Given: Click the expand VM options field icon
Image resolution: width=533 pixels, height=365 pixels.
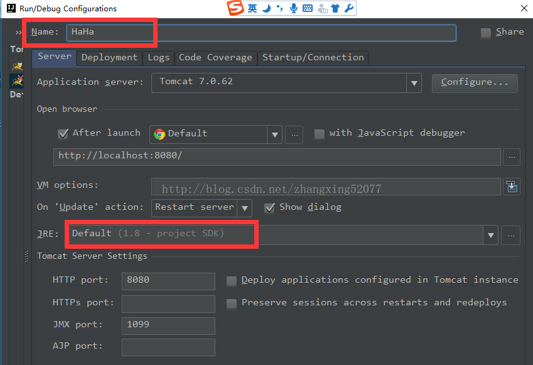Looking at the screenshot, I should pos(512,187).
